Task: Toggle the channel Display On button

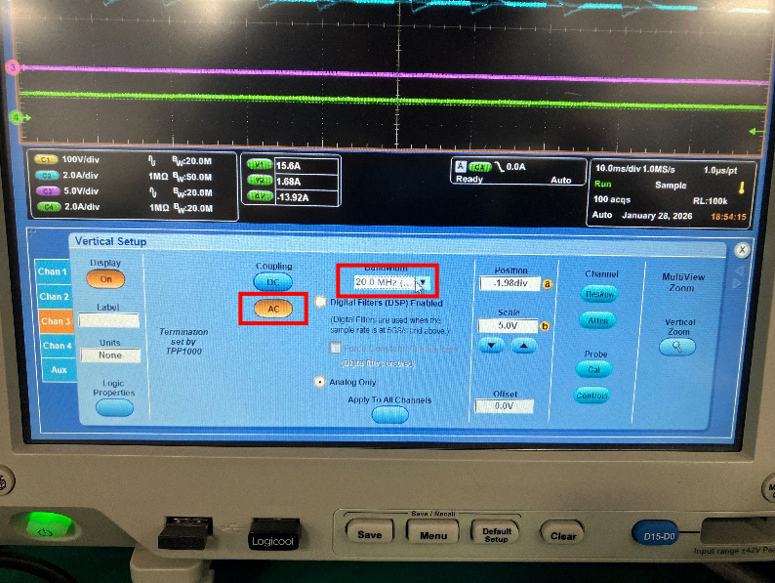Action: 106,279
